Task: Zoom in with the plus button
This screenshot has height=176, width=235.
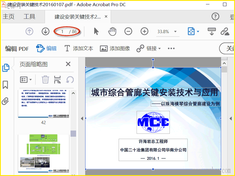Action: (145, 31)
